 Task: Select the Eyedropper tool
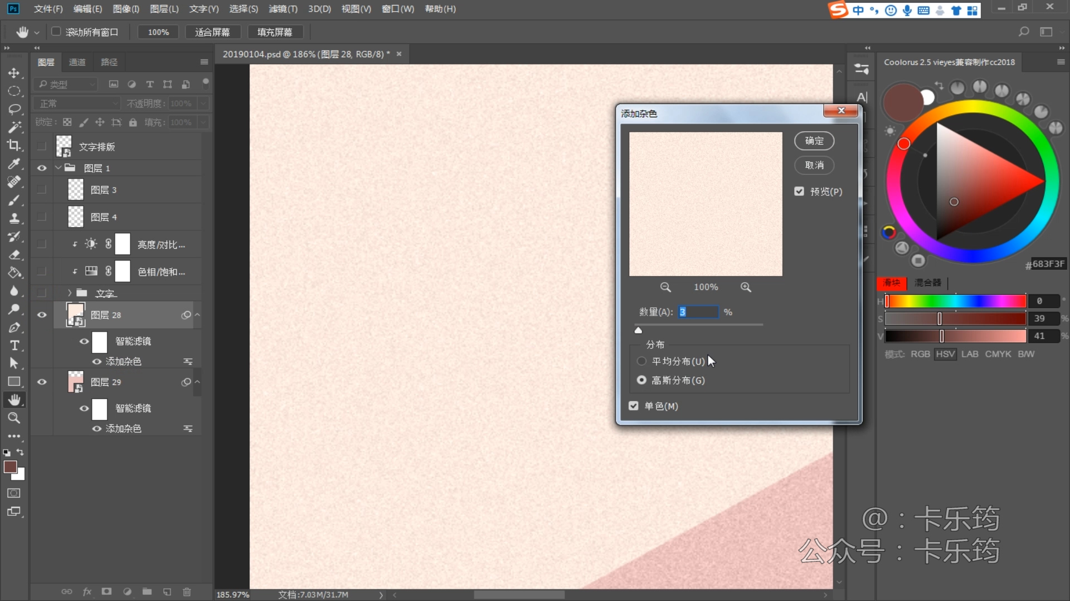point(14,164)
